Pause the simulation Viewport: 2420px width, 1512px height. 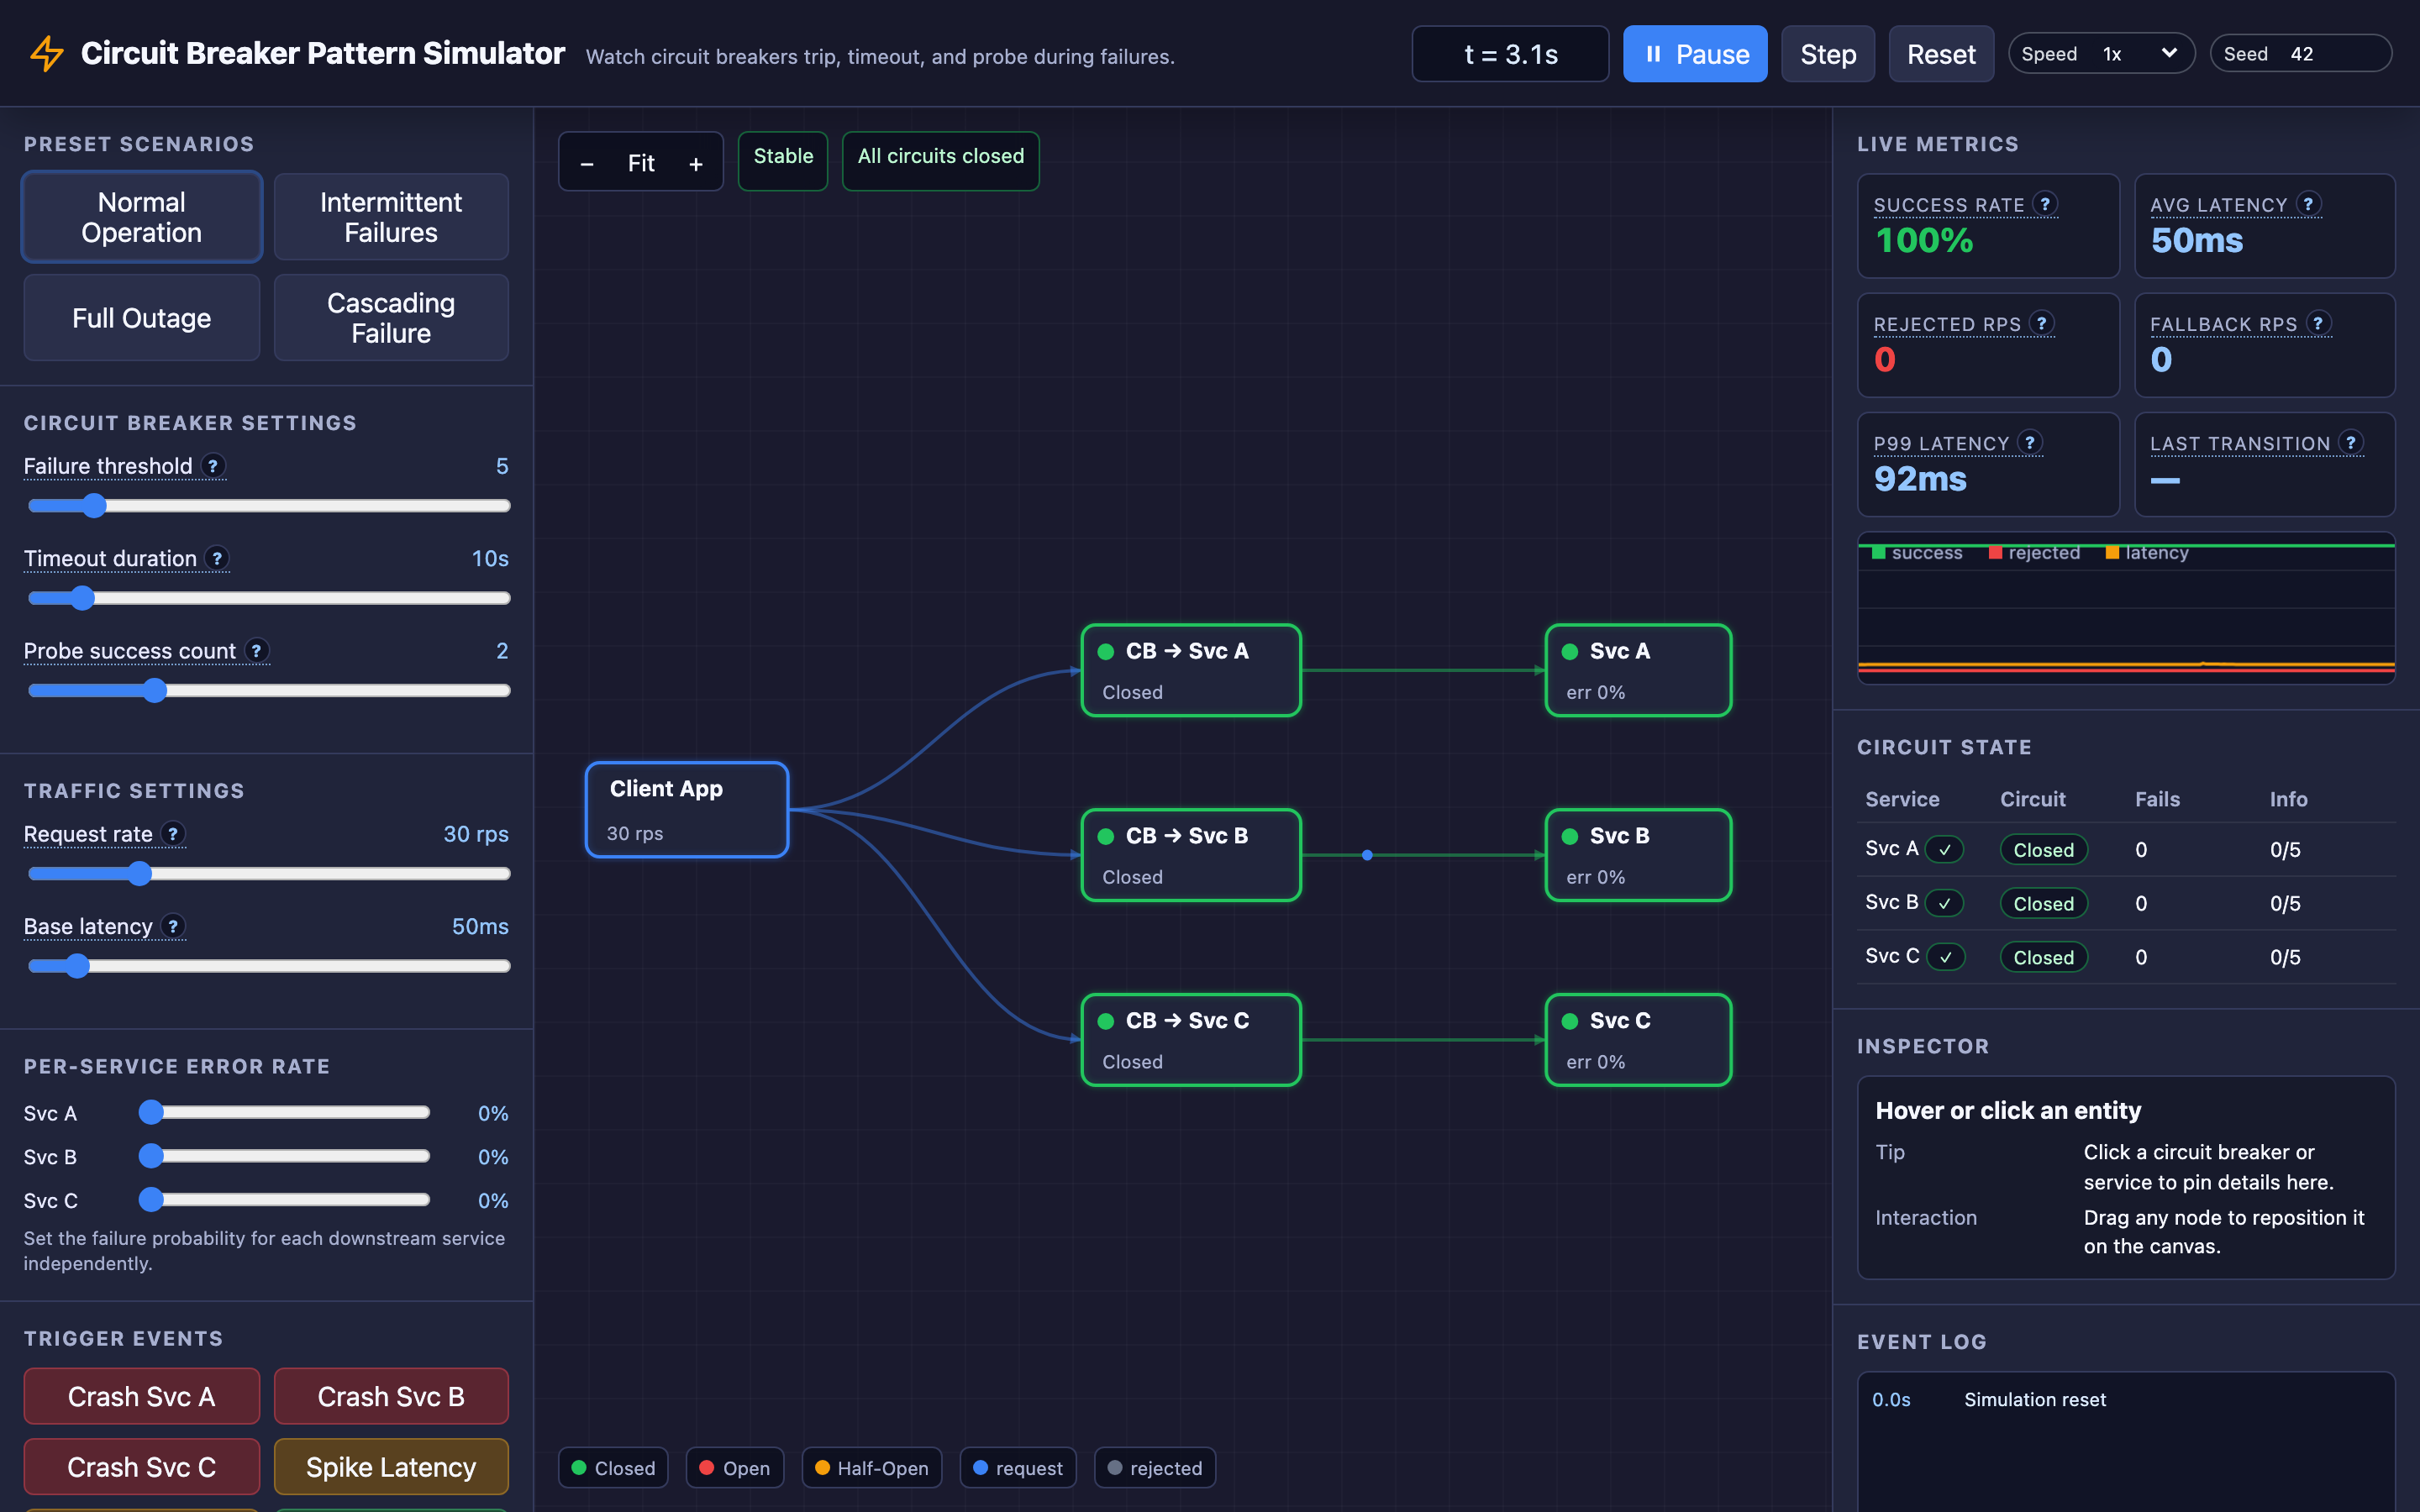pyautogui.click(x=1695, y=54)
